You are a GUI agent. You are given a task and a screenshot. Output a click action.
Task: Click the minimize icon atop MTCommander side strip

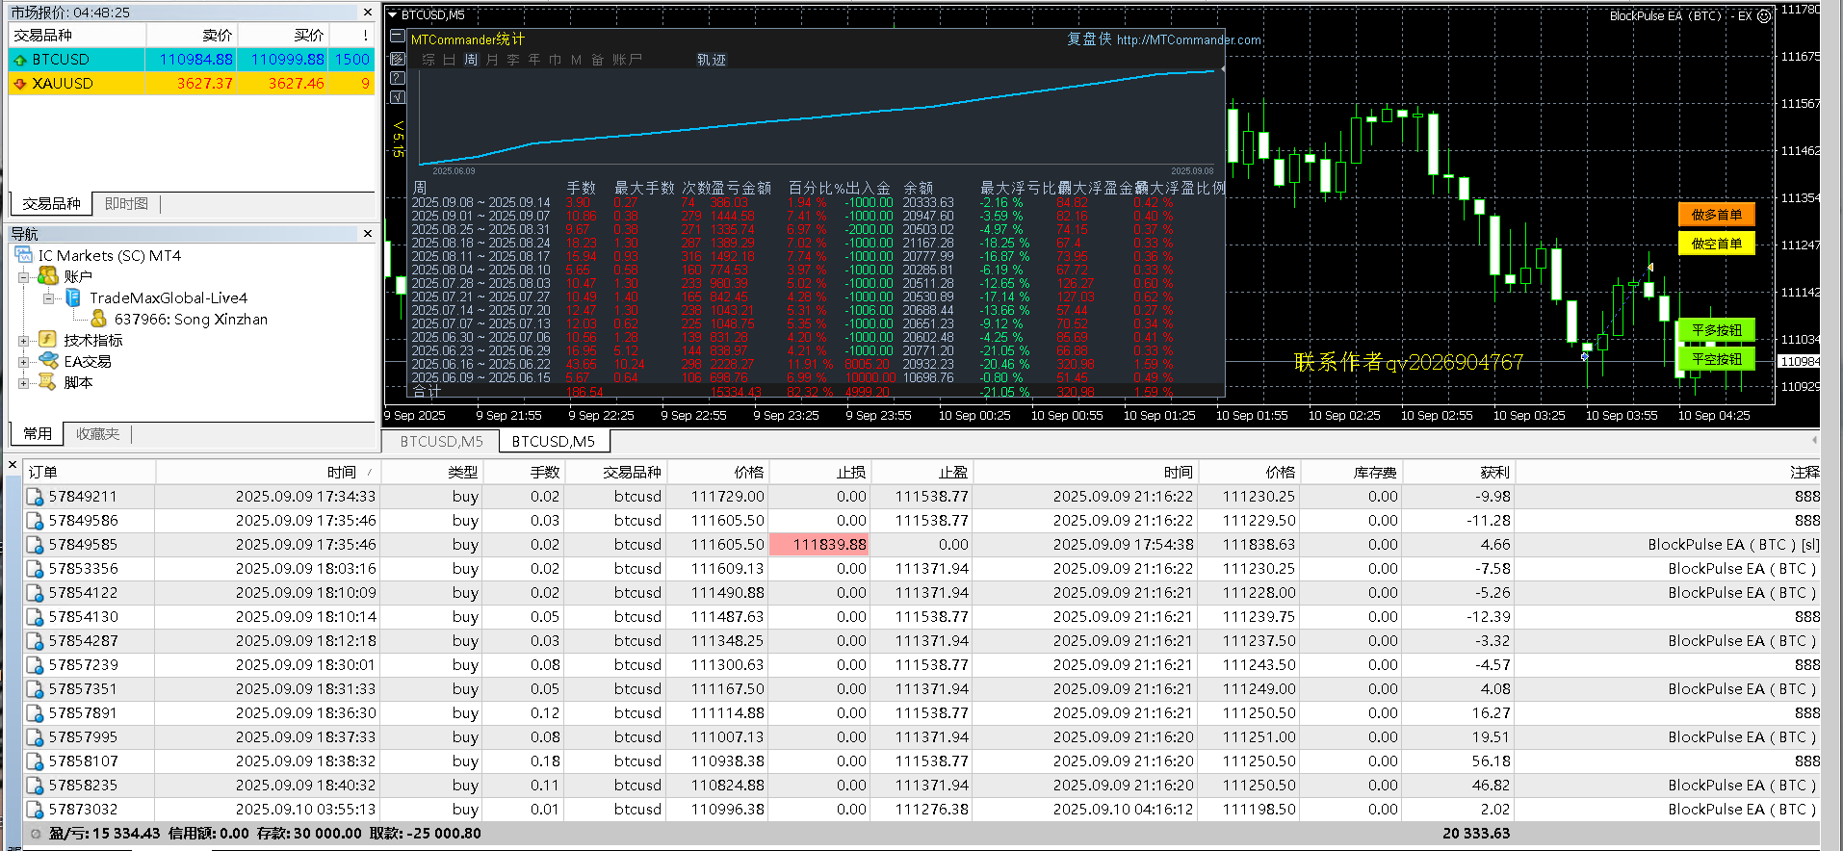tap(398, 37)
